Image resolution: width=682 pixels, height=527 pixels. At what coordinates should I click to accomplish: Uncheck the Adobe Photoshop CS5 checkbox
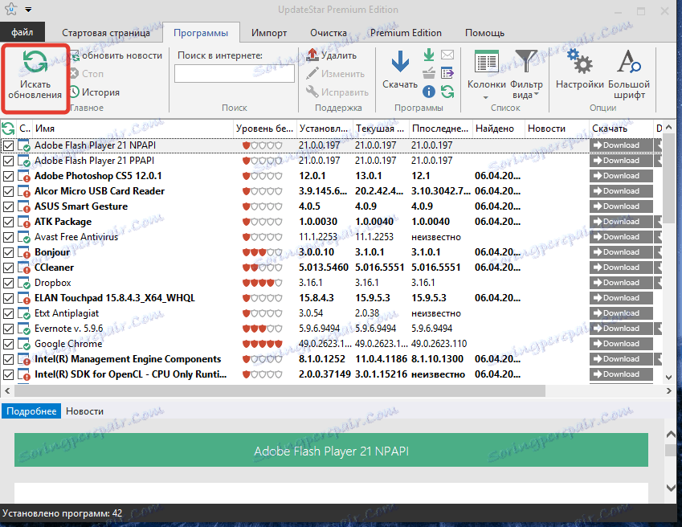(9, 176)
